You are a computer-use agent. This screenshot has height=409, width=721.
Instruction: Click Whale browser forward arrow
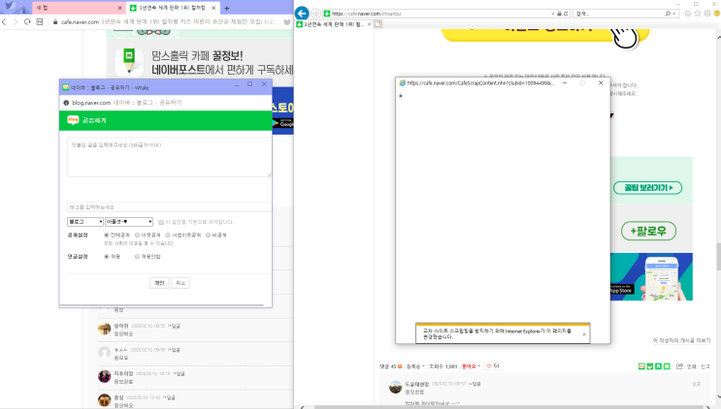point(16,21)
